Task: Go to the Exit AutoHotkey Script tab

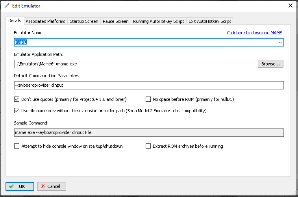Action: (210, 21)
